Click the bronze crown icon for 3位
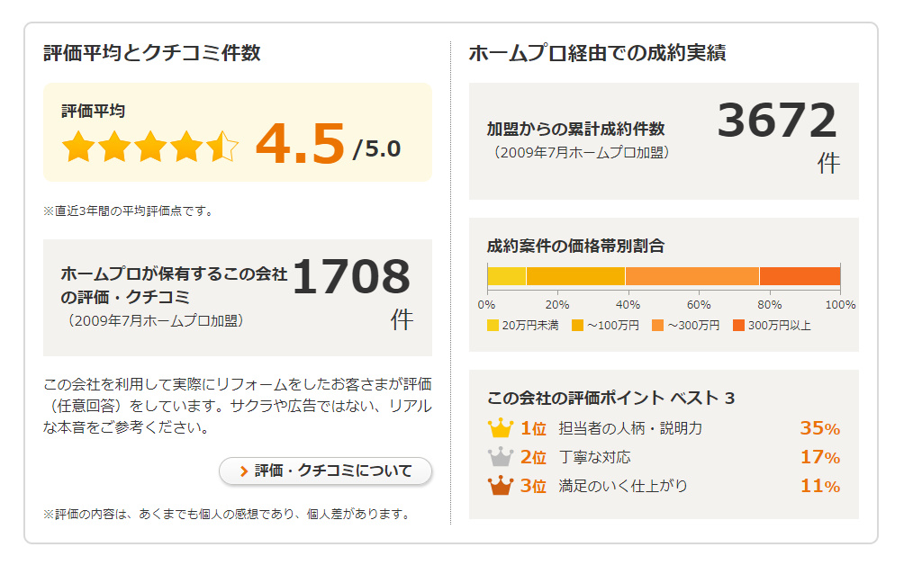Viewport: 904px width, 565px height. (x=500, y=486)
